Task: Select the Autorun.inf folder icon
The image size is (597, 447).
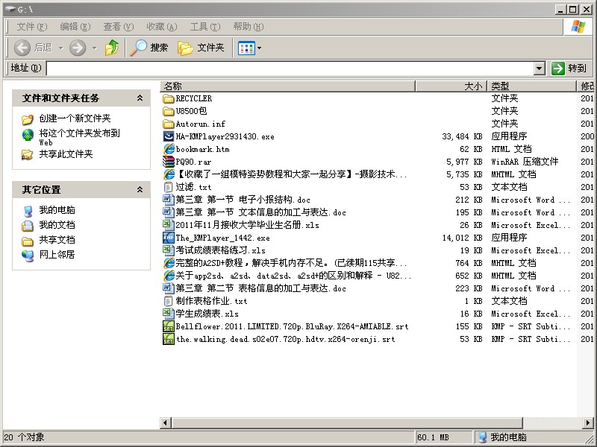Action: click(x=169, y=124)
